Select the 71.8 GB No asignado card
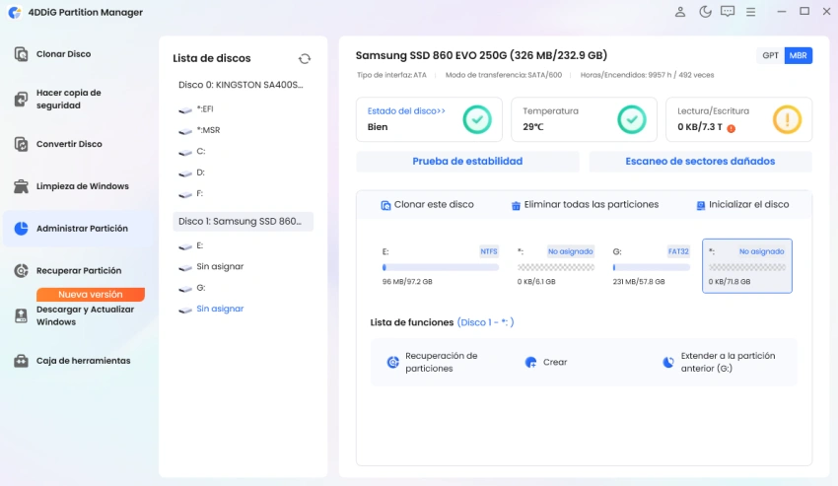Viewport: 838px width, 486px height. [747, 266]
